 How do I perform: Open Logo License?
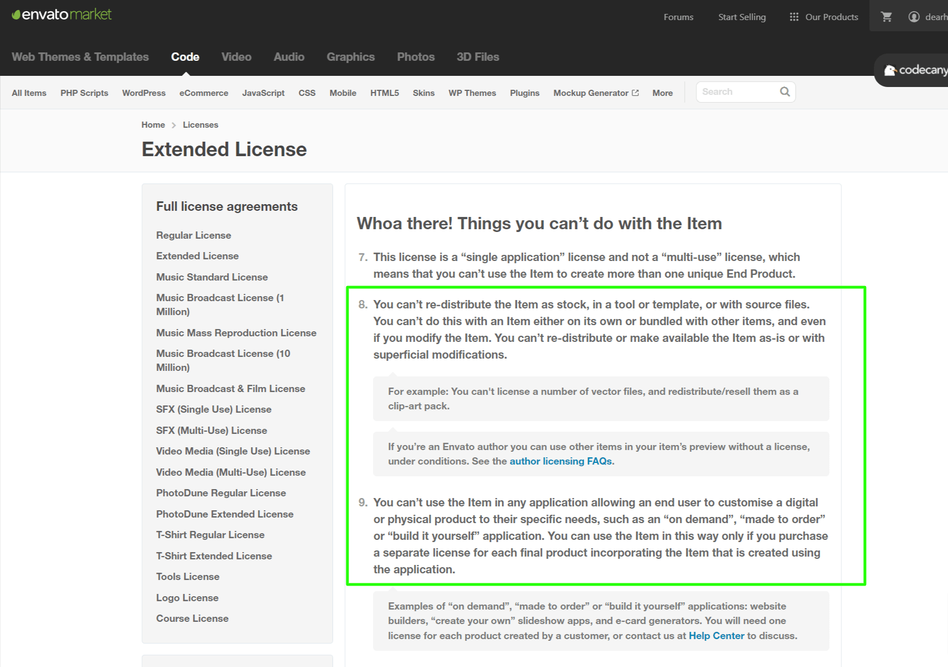[187, 598]
